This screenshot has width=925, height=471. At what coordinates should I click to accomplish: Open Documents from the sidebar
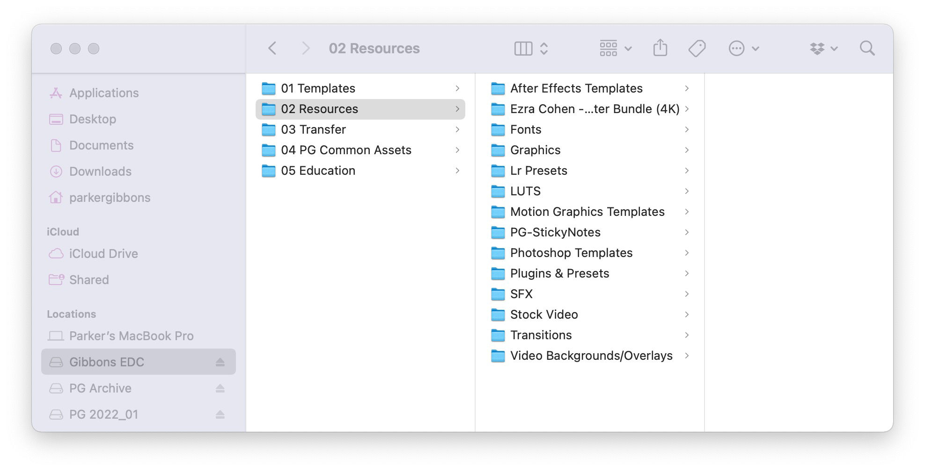point(138,145)
